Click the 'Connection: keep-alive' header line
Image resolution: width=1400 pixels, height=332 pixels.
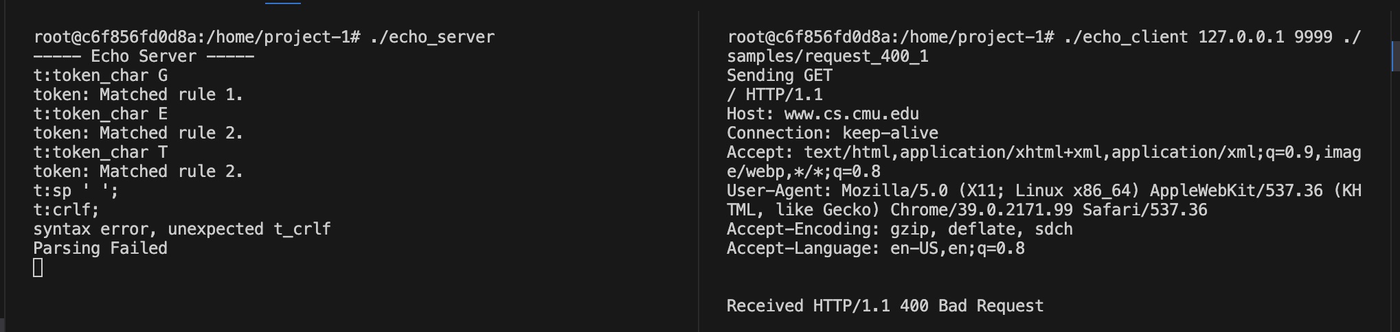tap(833, 133)
